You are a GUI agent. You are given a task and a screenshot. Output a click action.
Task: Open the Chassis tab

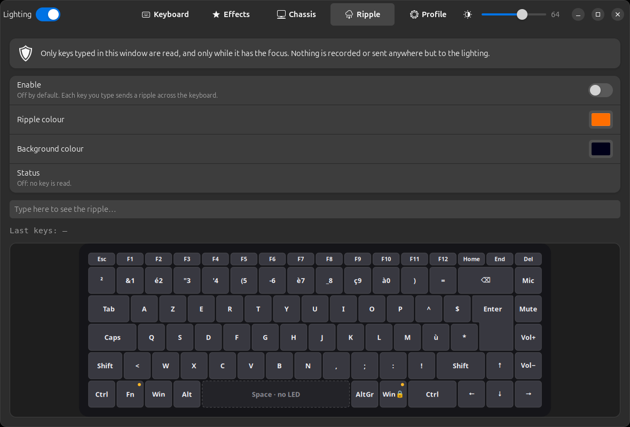(x=296, y=14)
